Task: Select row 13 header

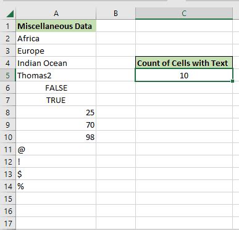Action: [x=8, y=174]
